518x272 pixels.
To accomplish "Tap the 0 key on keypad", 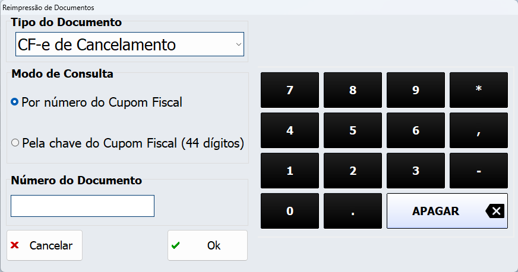I will pos(290,211).
